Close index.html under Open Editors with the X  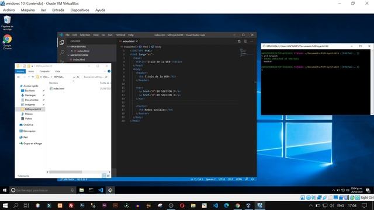71,51
